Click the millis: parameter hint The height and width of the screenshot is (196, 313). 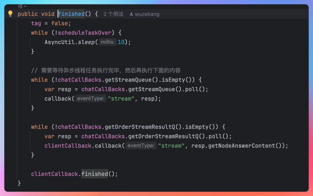(108, 42)
